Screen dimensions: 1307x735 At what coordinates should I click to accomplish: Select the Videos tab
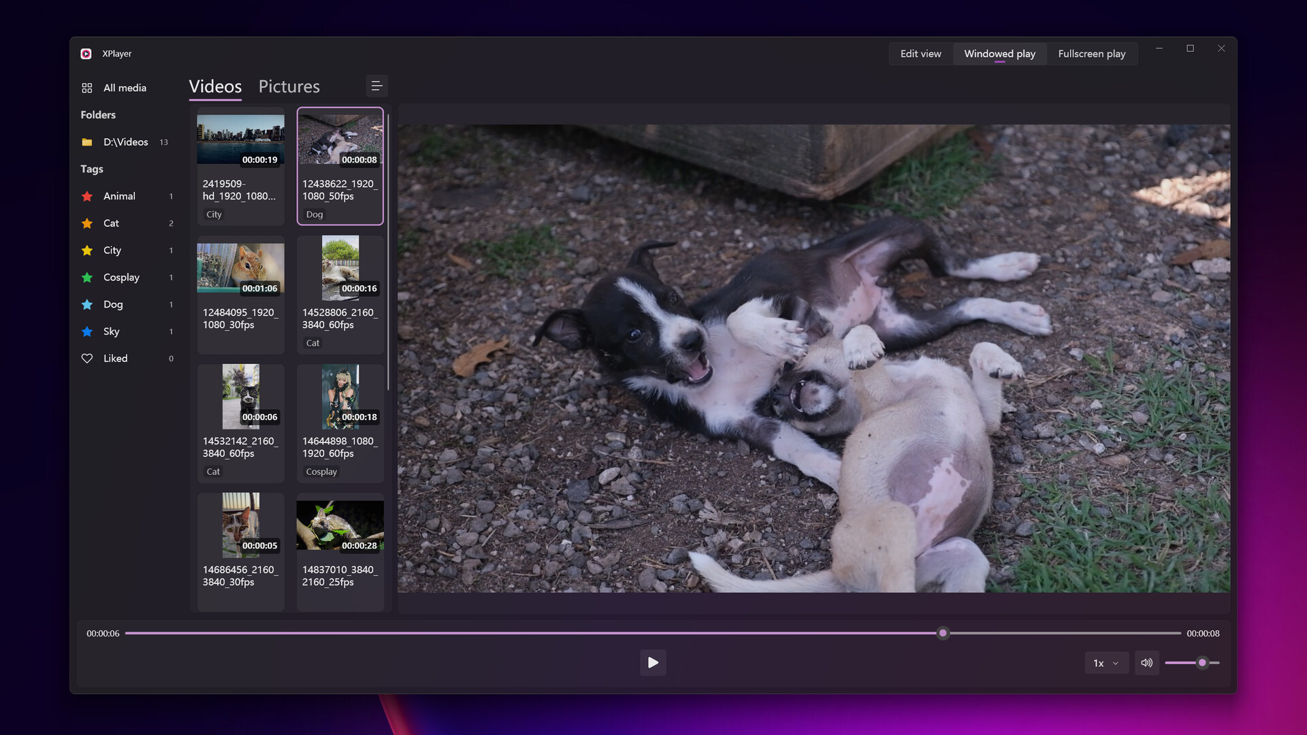(215, 86)
